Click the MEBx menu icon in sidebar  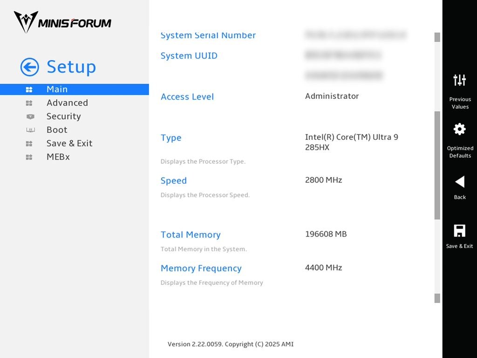click(x=29, y=157)
